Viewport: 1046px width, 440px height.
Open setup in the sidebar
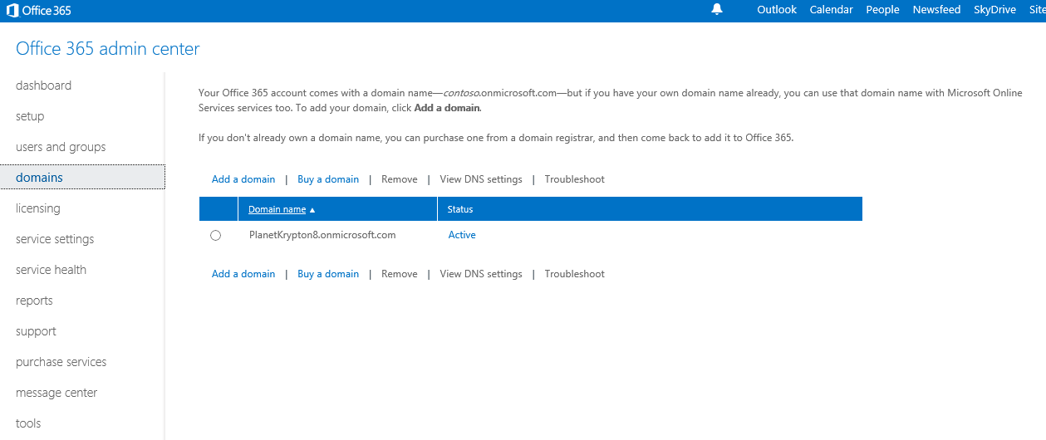click(x=30, y=116)
